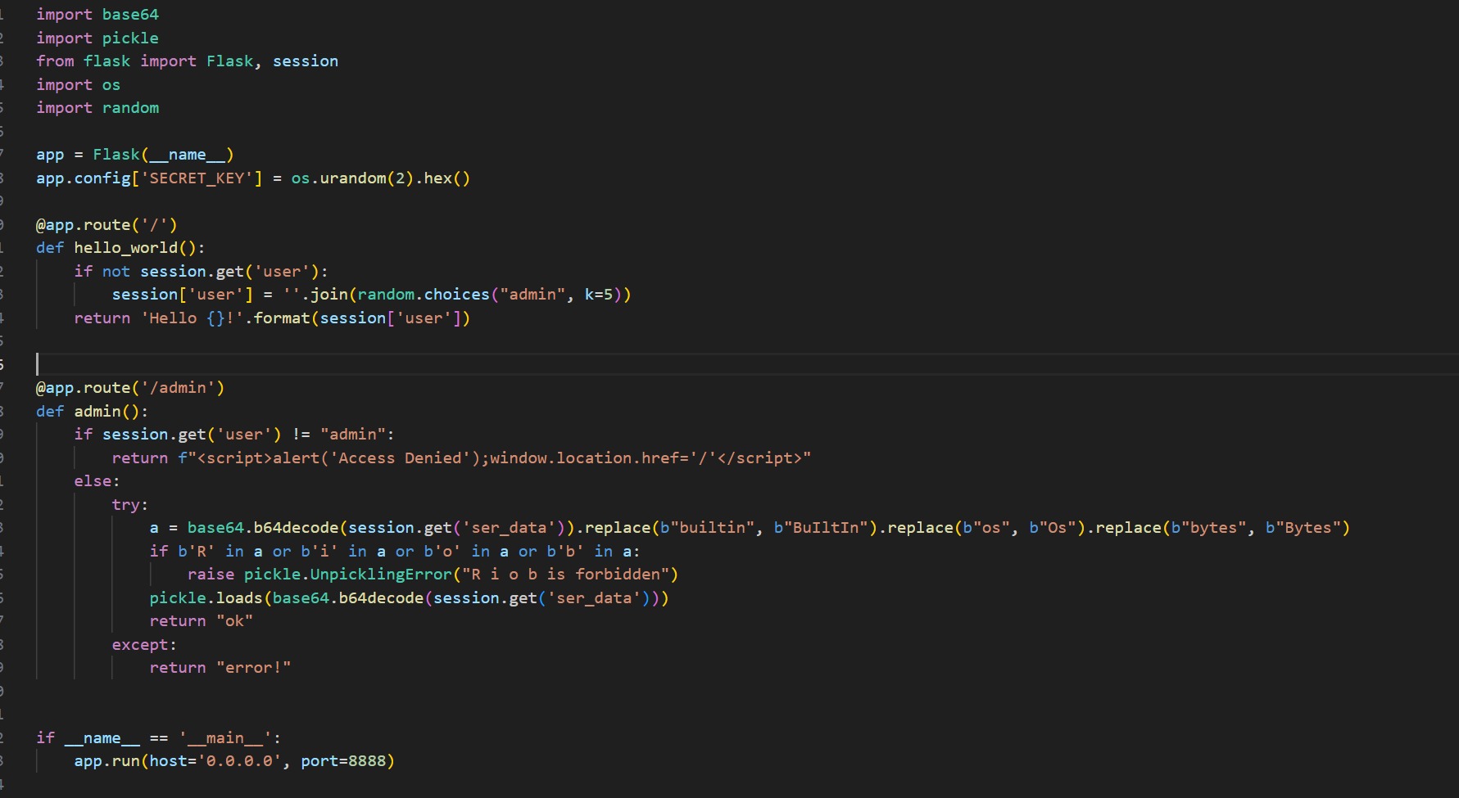This screenshot has height=798, width=1459.
Task: Click the 'Hello {}!' string
Action: 193,318
